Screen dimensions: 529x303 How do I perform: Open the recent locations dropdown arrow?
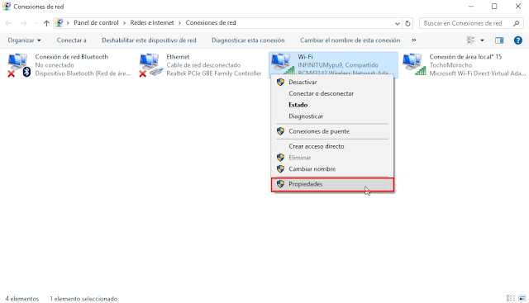tap(36, 23)
